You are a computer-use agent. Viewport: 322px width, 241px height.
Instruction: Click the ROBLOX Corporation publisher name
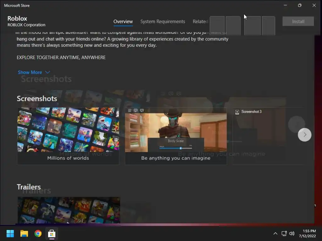click(26, 25)
